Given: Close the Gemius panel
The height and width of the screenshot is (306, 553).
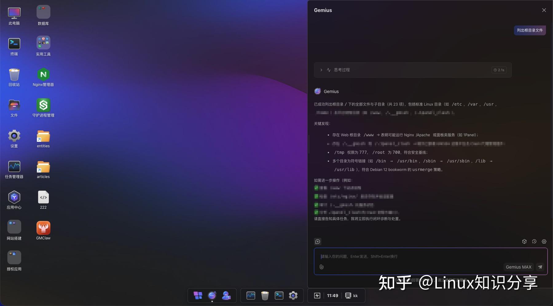Looking at the screenshot, I should coord(544,10).
